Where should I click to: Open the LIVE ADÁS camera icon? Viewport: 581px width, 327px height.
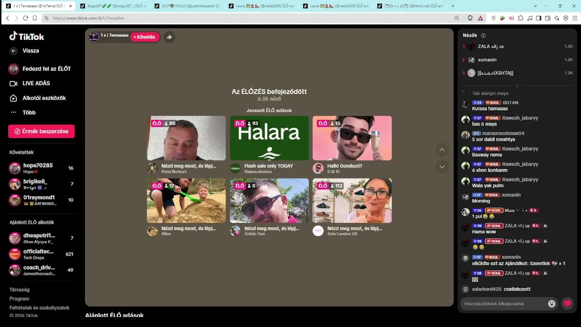pyautogui.click(x=14, y=84)
